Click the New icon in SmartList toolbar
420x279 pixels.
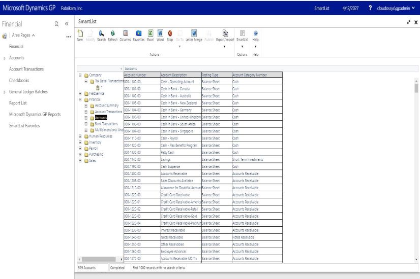click(x=80, y=36)
